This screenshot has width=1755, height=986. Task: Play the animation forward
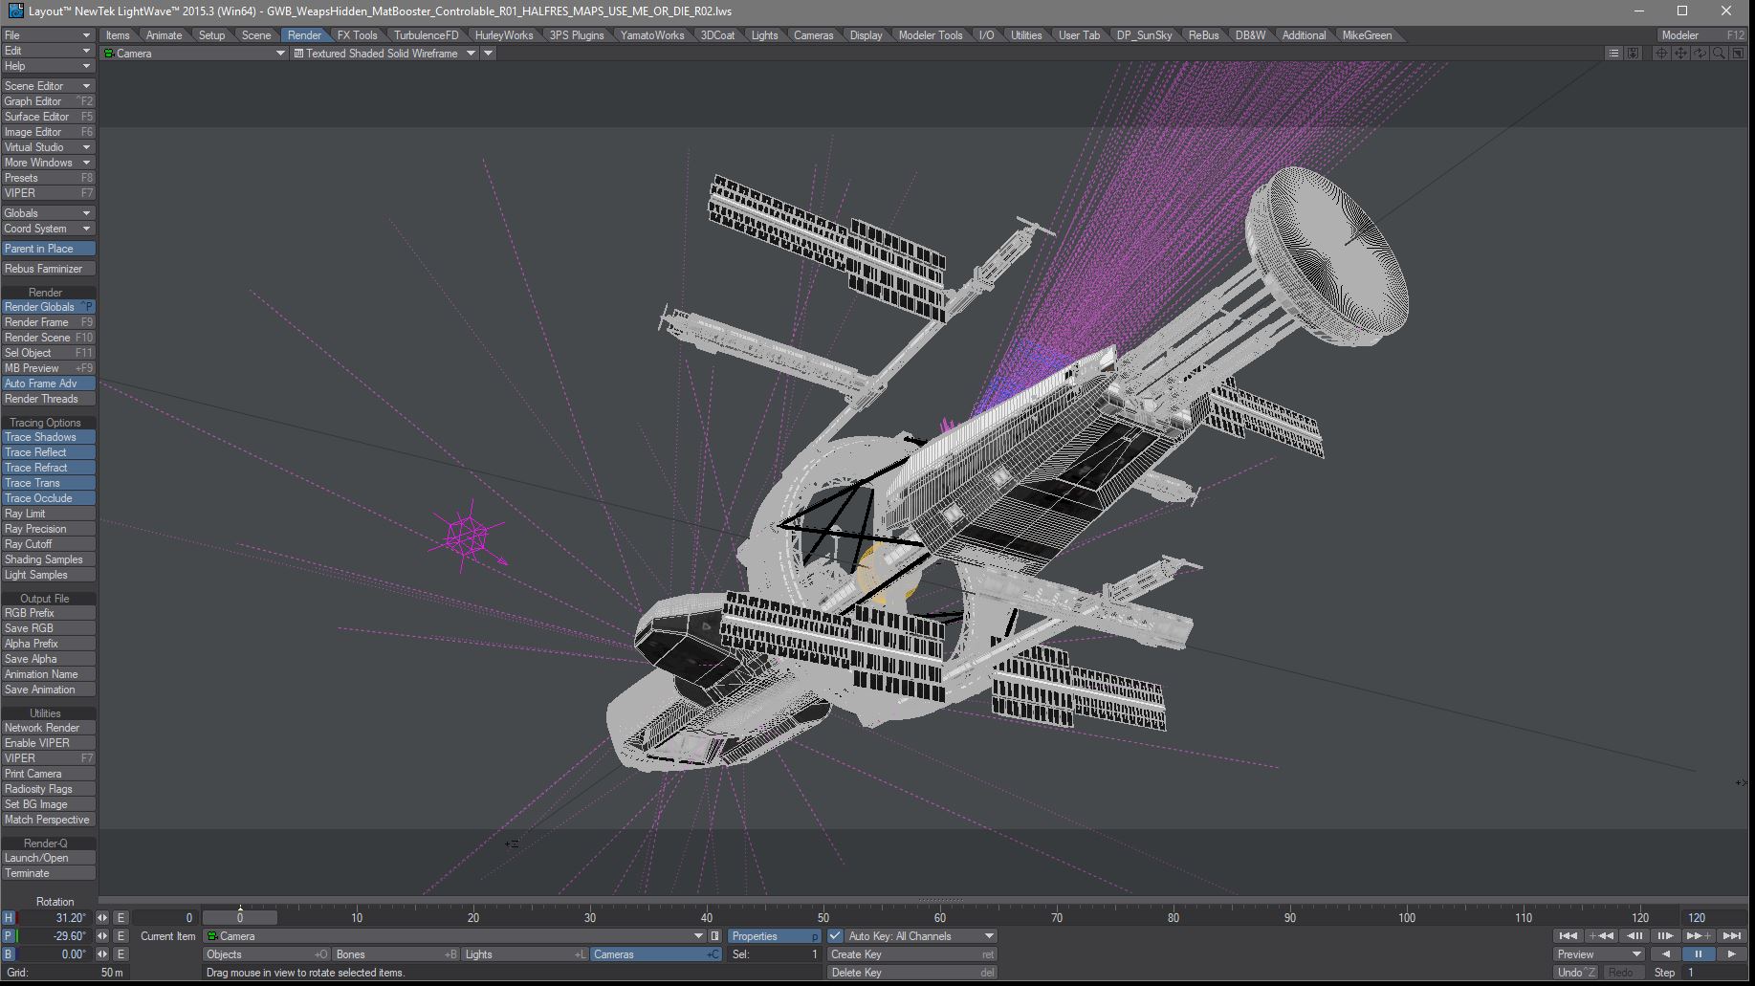point(1731,954)
